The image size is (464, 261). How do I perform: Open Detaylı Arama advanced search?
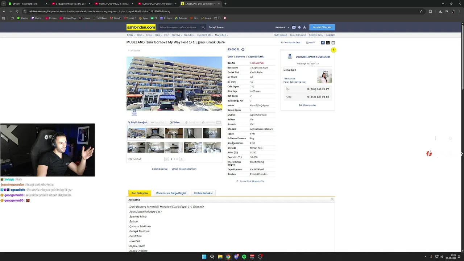pos(216,27)
